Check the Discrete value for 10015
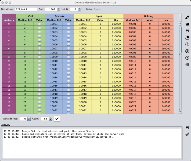 pyautogui.click(x=69, y=81)
